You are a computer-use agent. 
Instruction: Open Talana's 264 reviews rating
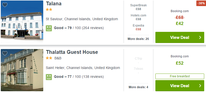click(79, 28)
